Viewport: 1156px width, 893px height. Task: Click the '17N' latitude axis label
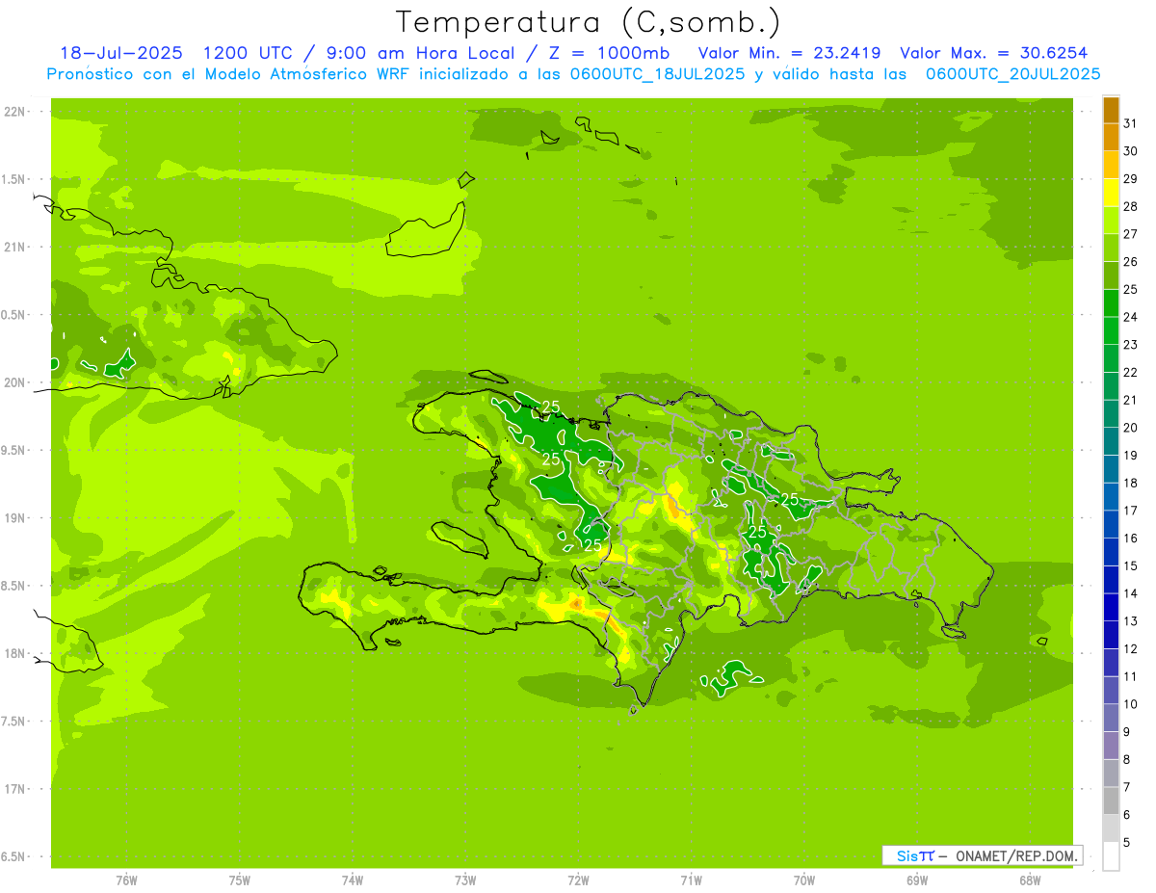point(14,789)
